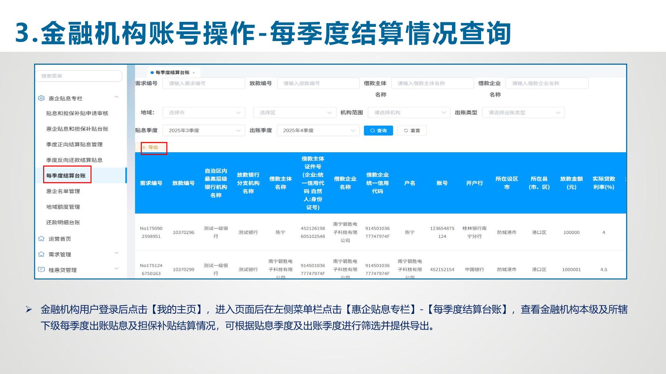Expand the 需求管理 menu chevron
The width and height of the screenshot is (666, 374).
point(116,253)
